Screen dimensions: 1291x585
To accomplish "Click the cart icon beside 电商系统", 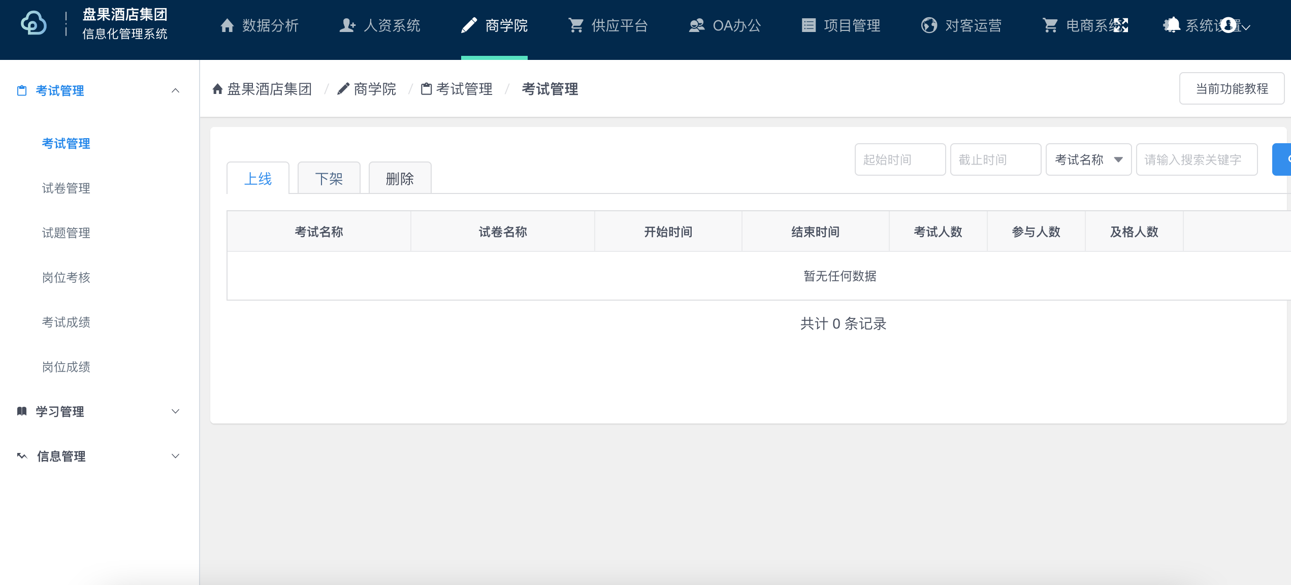I will tap(1050, 25).
